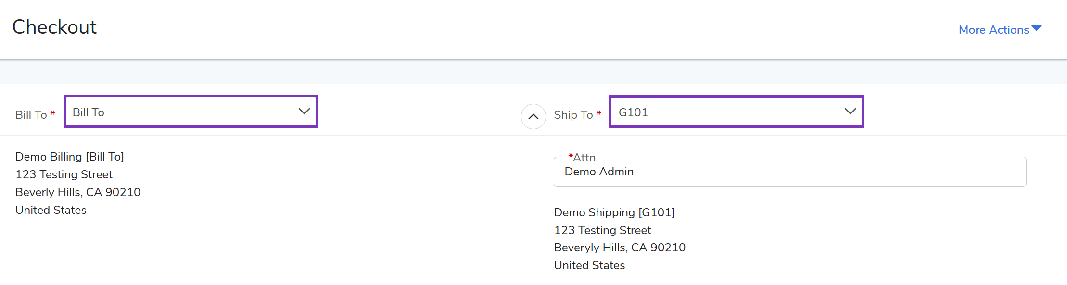Open the More Actions menu
The height and width of the screenshot is (285, 1067).
994,30
